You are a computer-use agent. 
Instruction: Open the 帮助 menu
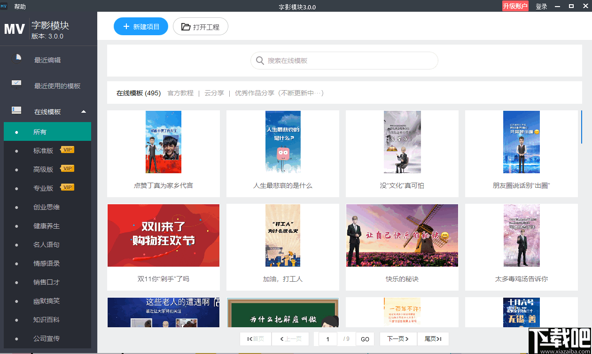(x=20, y=6)
